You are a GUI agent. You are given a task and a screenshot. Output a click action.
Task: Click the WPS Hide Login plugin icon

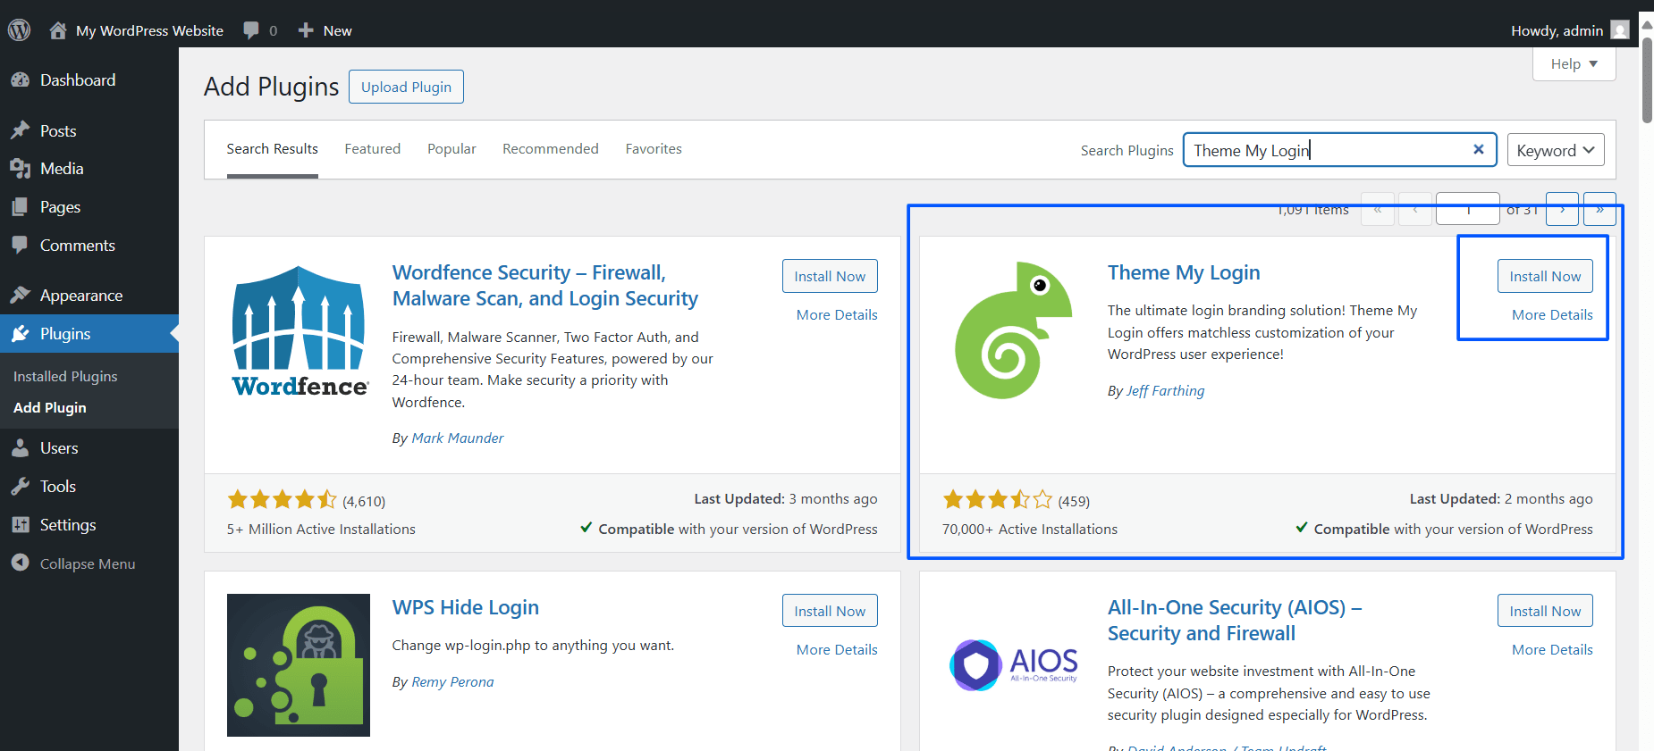299,665
